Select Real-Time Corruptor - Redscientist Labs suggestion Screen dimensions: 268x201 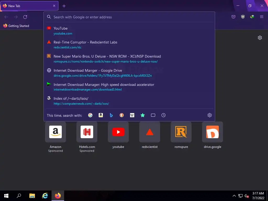[x=129, y=45]
